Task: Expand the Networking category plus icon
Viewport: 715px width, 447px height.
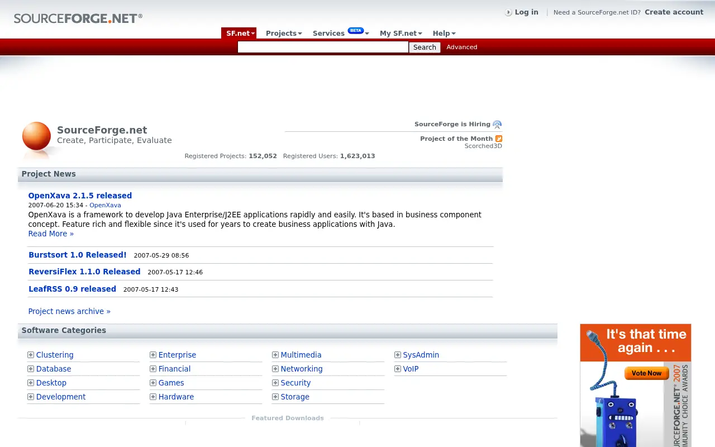Action: click(275, 369)
